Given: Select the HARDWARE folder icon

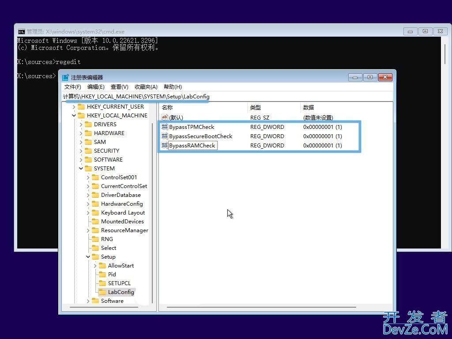Looking at the screenshot, I should point(88,133).
